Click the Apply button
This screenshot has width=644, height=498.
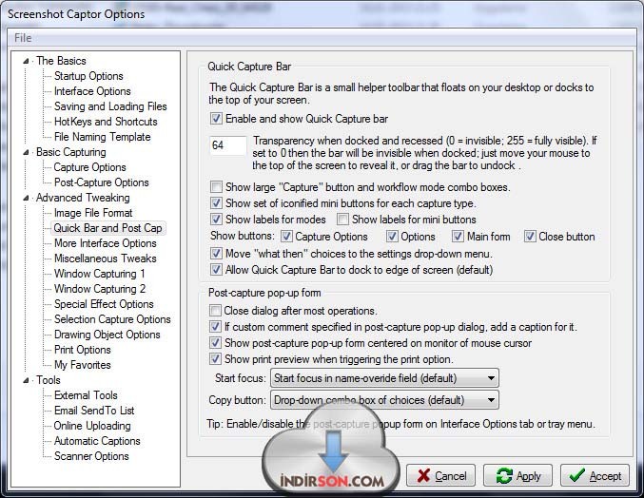pyautogui.click(x=517, y=476)
